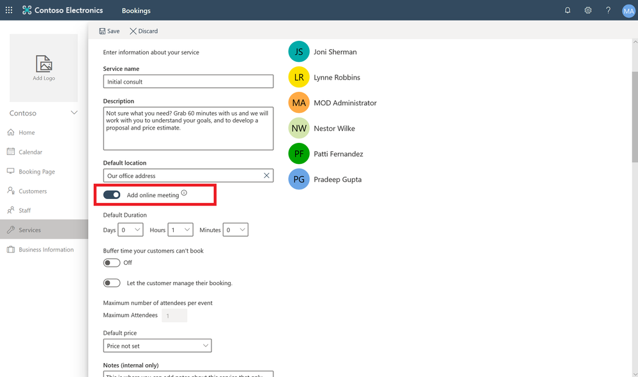Screen dimensions: 638x377
Task: Click inside the Description text area
Action: [x=188, y=128]
